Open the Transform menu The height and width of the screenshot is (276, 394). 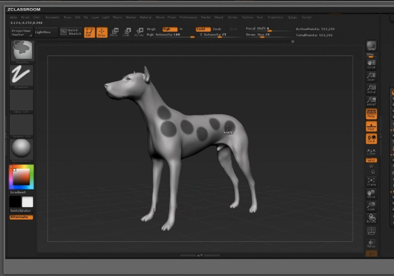tap(275, 17)
